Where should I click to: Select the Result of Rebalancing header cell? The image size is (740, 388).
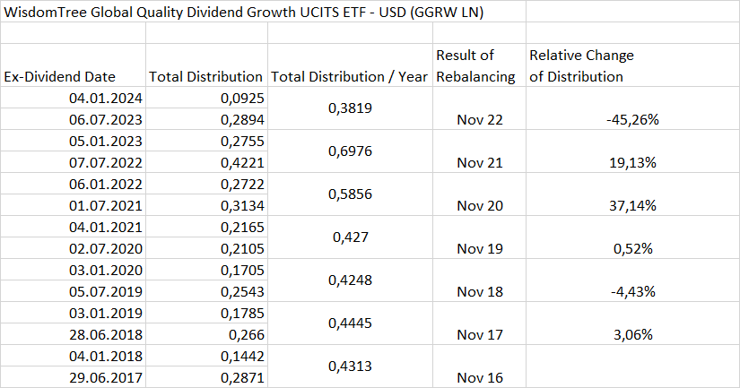click(x=476, y=66)
